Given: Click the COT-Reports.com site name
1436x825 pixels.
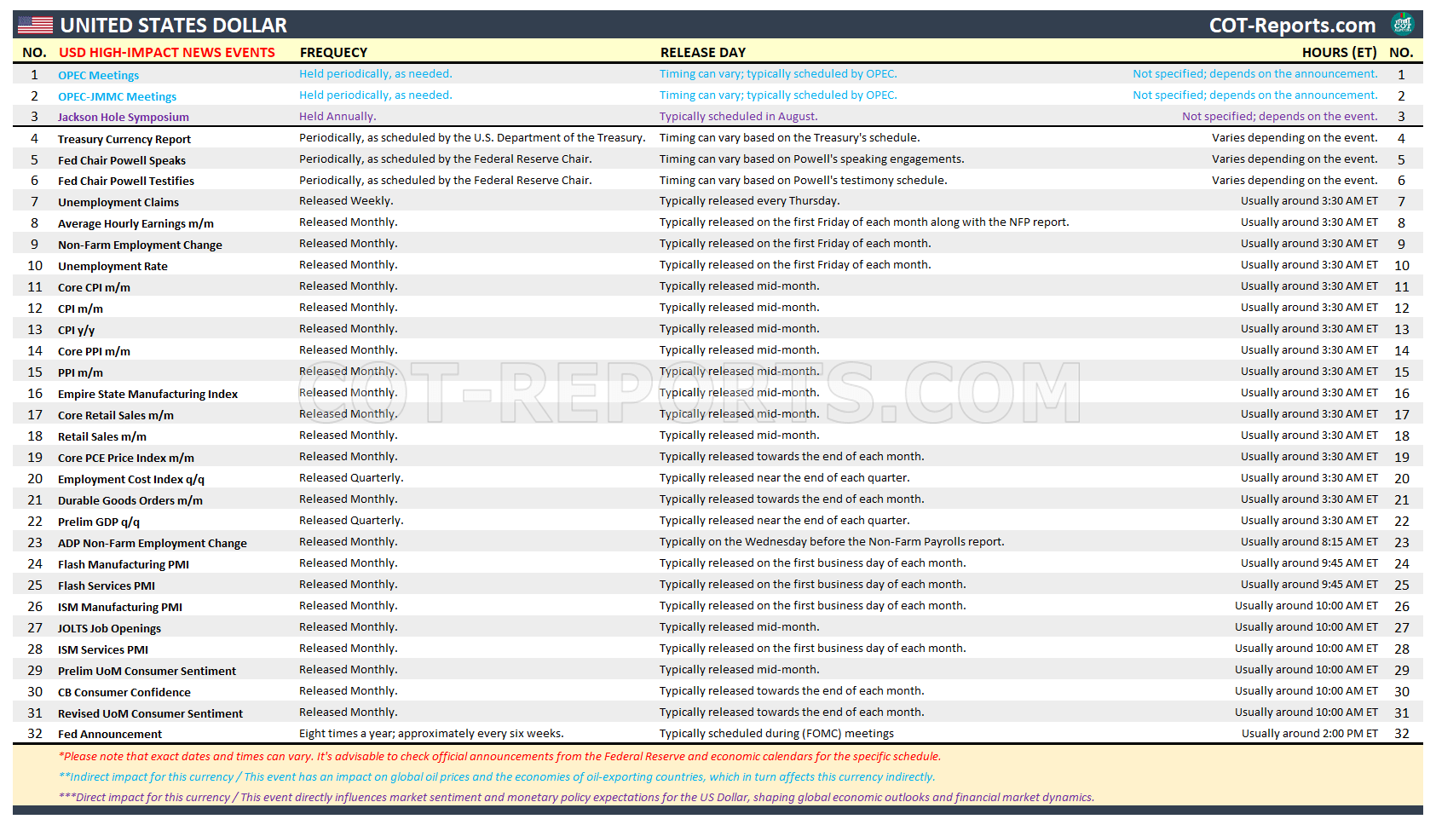Looking at the screenshot, I should coord(1293,25).
